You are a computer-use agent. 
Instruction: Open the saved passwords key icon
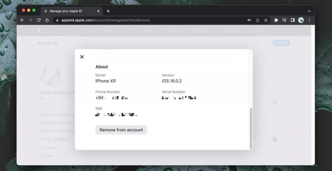(x=249, y=20)
